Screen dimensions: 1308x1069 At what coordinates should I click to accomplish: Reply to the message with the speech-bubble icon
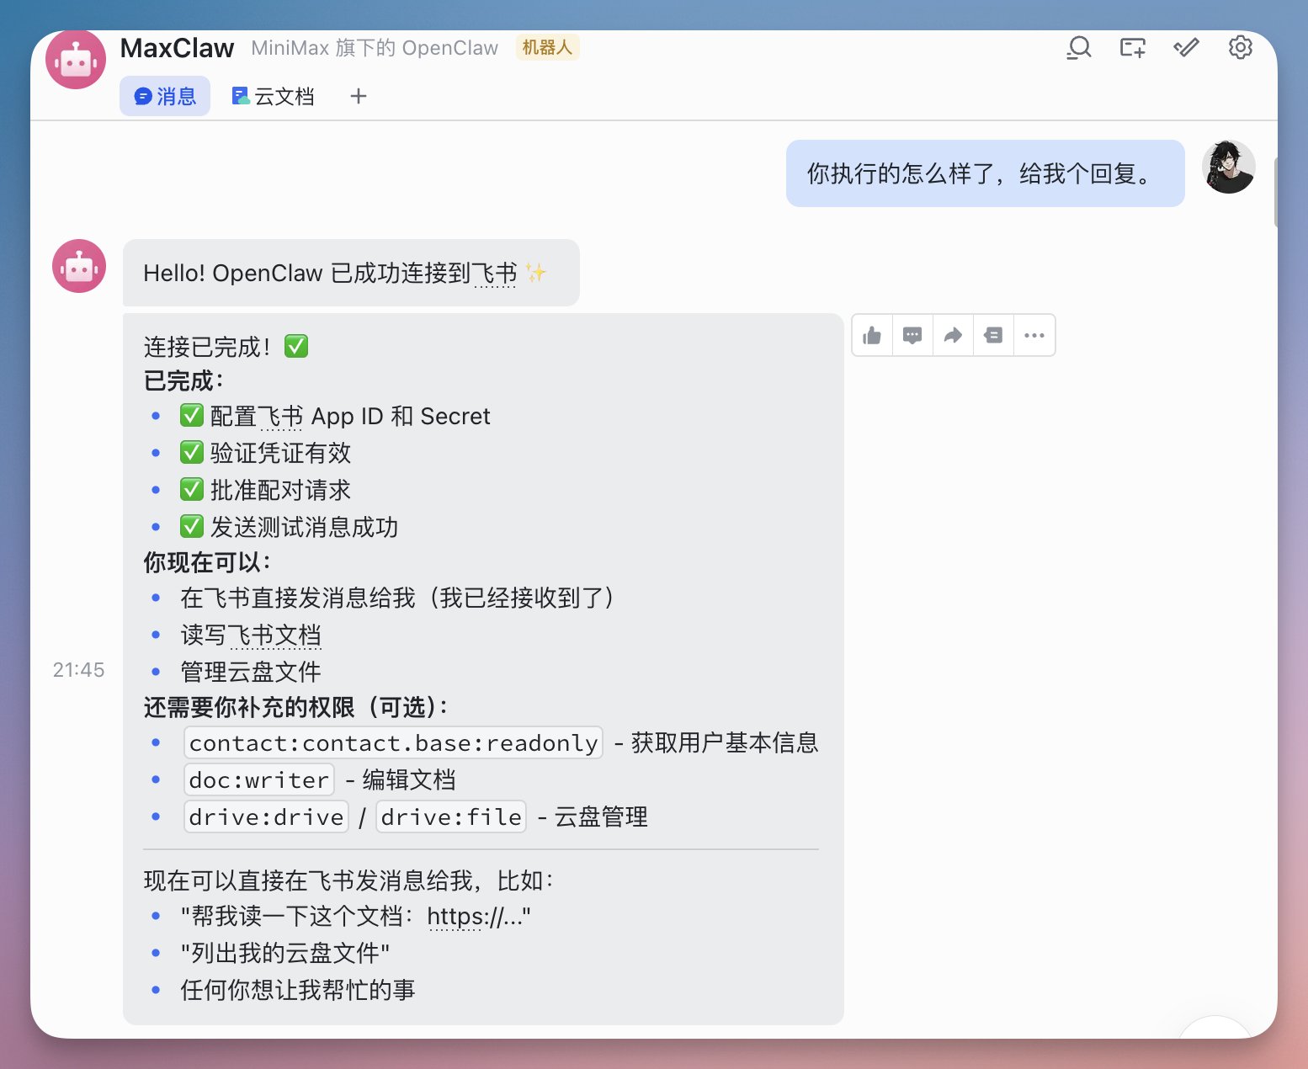[912, 336]
